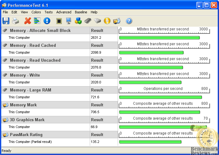Click the Large RAM memory chip icon
Image resolution: width=219 pixels, height=155 pixels.
pos(5,90)
